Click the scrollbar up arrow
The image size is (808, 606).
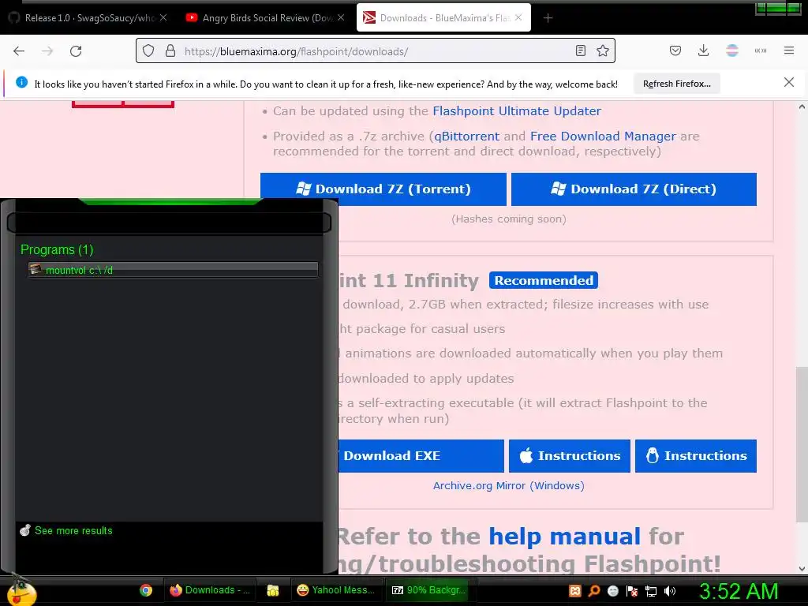point(802,107)
